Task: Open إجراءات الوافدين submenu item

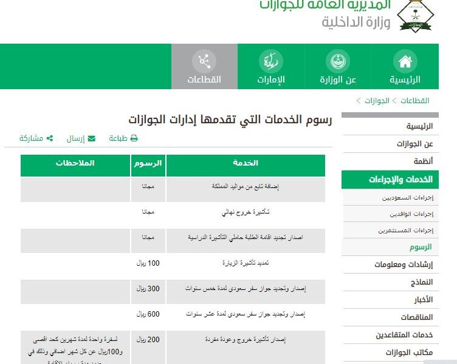Action: (x=391, y=214)
